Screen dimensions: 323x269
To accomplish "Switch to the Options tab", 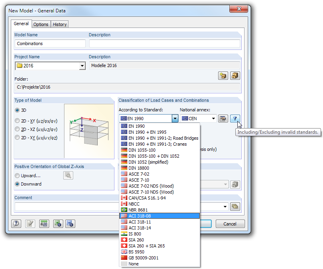I will click(41, 24).
